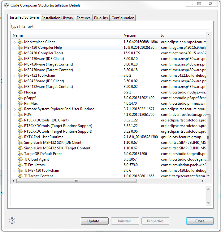Switch to the Installed Software tab
This screenshot has height=232, width=221.
tap(24, 17)
